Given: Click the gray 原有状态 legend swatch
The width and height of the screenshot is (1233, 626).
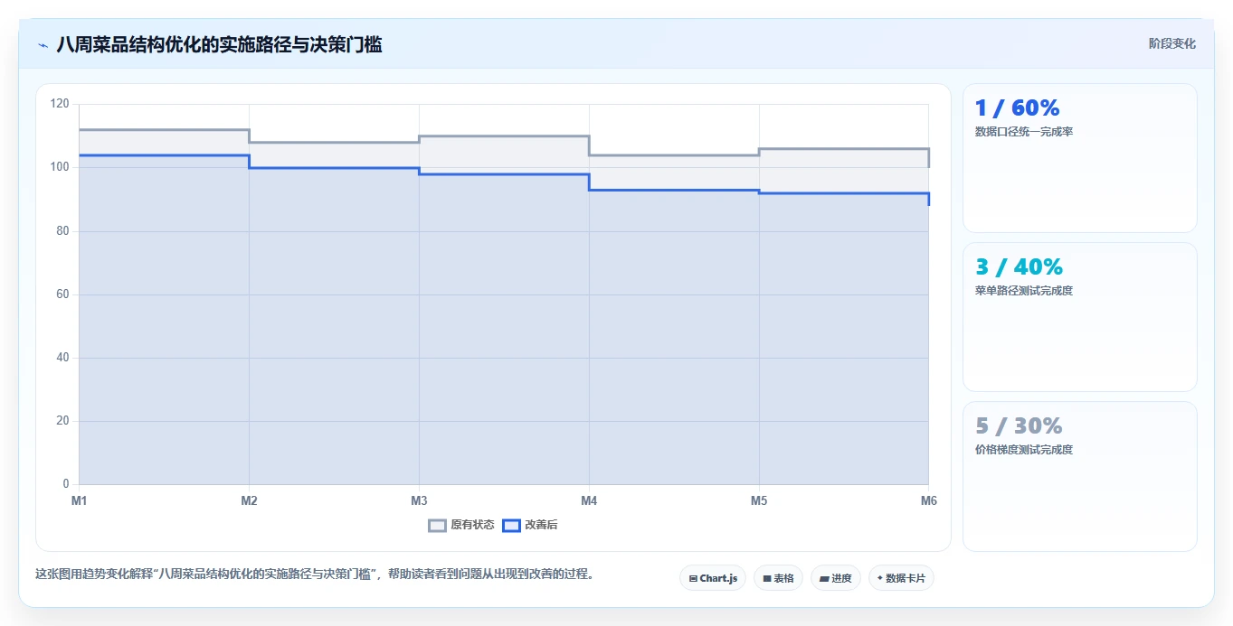Looking at the screenshot, I should (438, 525).
